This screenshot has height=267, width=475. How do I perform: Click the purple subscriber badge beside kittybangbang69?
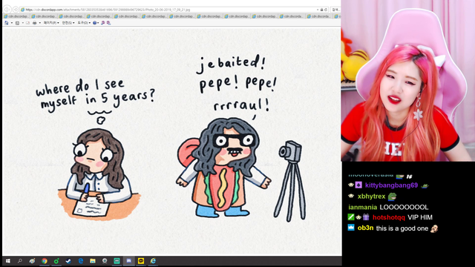pos(358,185)
